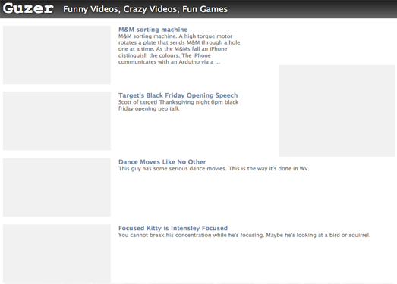Click the Guzer logo in the header
Viewport: 397px width, 284px height.
[x=28, y=8]
